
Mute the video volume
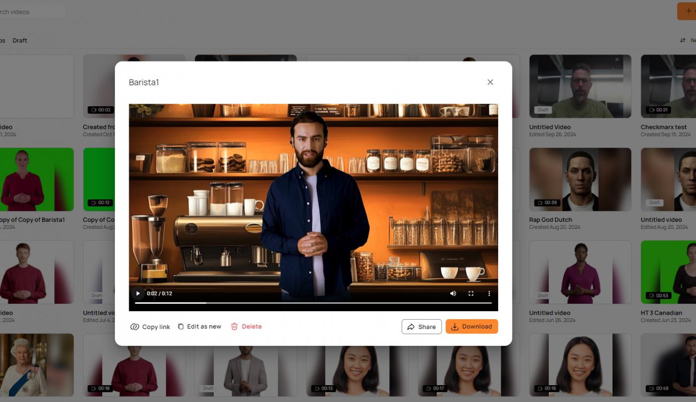pos(453,293)
